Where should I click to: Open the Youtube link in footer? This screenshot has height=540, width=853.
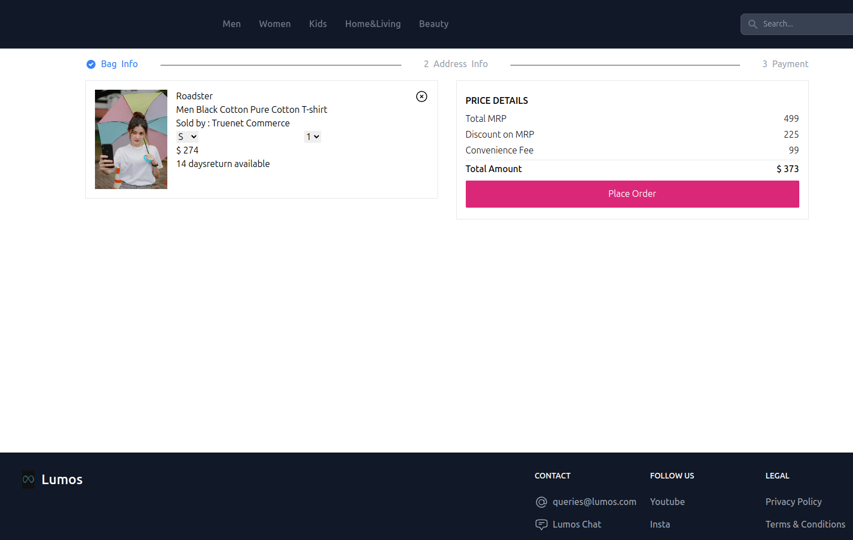pos(667,502)
